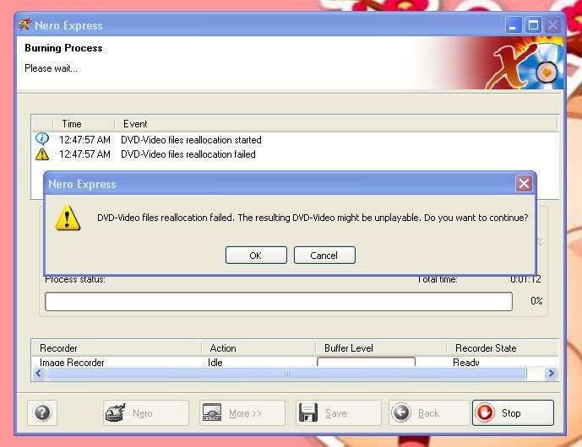The image size is (582, 447).
Task: Close the Nero Express warning dialog
Action: [x=524, y=184]
